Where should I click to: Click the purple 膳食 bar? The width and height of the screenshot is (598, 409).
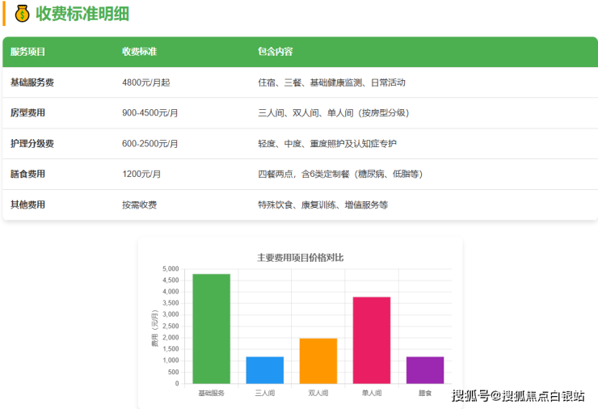[x=425, y=370]
